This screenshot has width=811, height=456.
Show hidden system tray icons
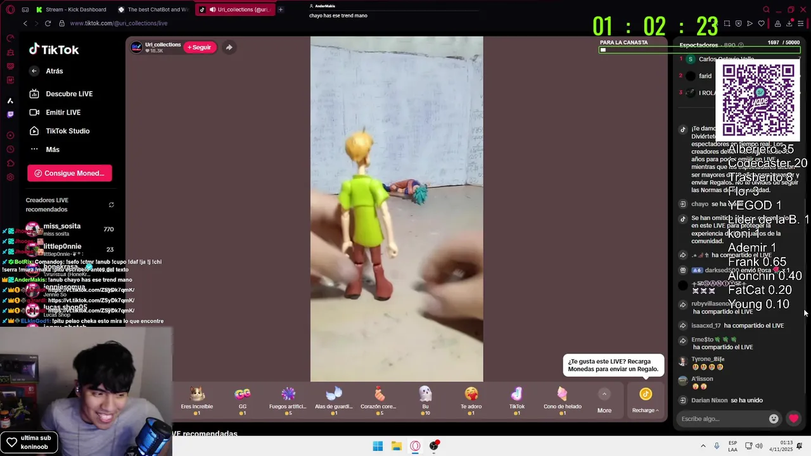coord(703,446)
